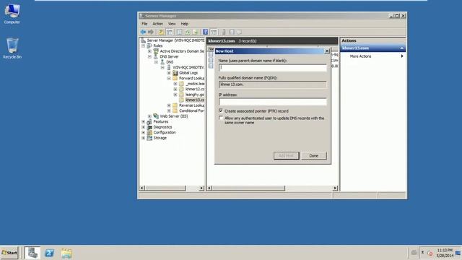Image resolution: width=462 pixels, height=260 pixels.
Task: Open Windows Explorer from the taskbar
Action: (x=66, y=253)
